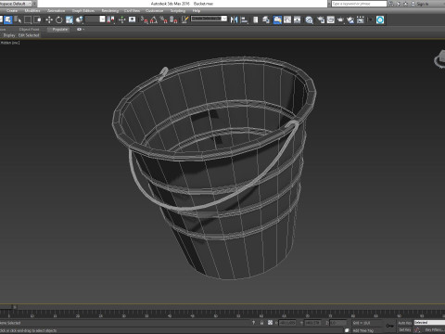Open the Graph Editors menu
Viewport: 445px width, 334px height.
[x=83, y=10]
